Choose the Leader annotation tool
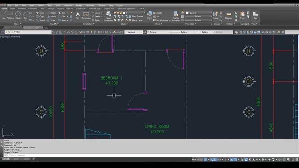The width and height of the screenshot is (299, 168). (96, 17)
